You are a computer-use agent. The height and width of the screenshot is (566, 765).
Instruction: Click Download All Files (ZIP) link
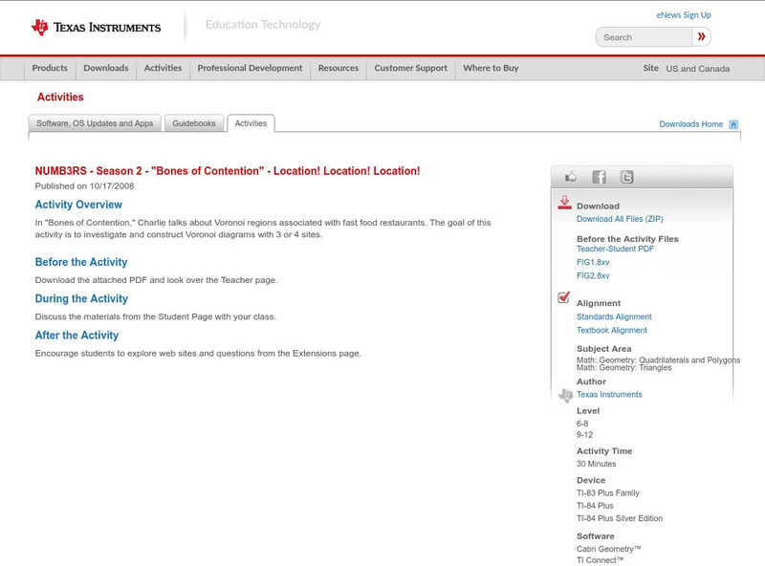620,219
